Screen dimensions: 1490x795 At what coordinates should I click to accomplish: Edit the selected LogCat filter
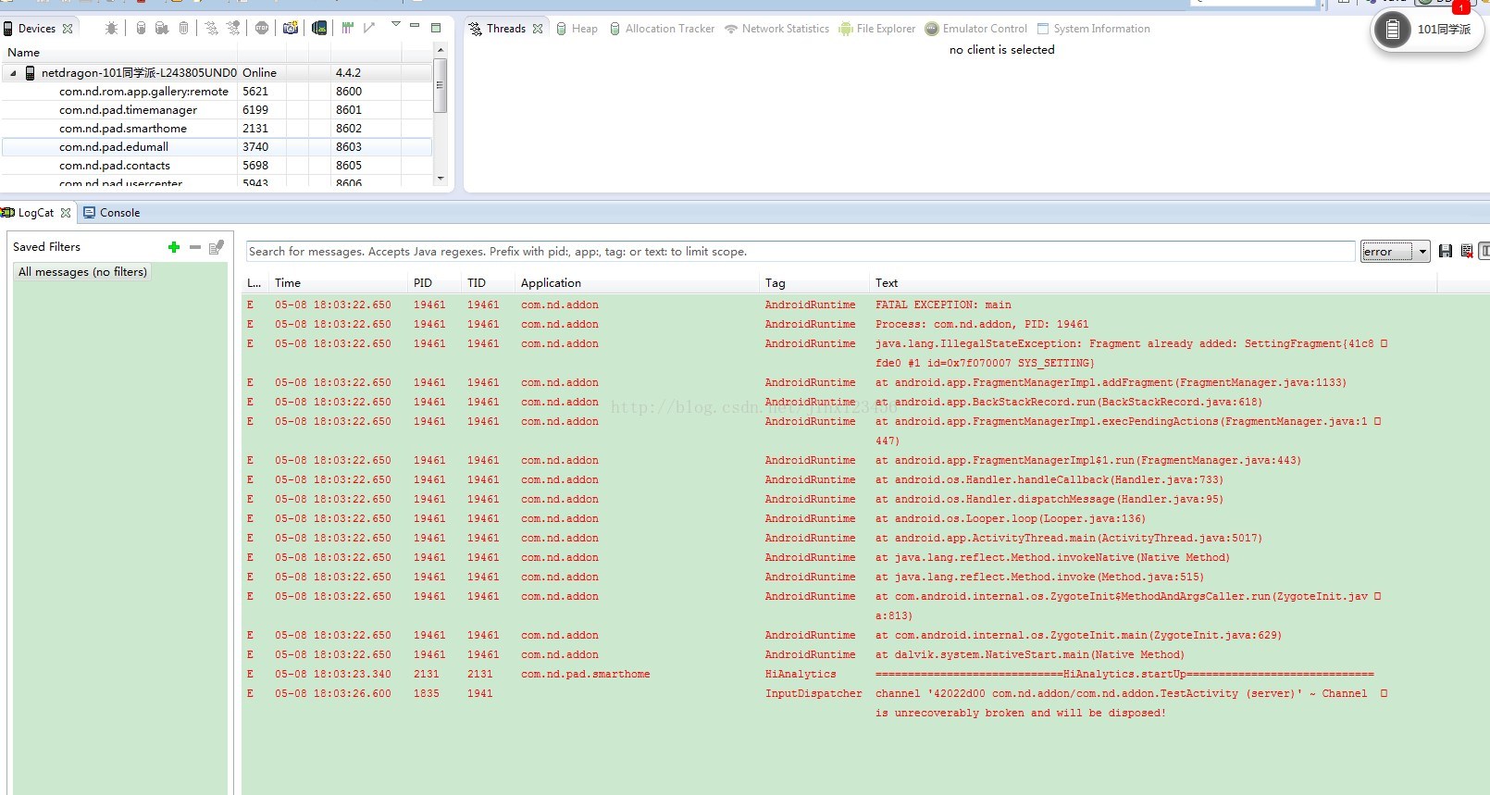[217, 247]
